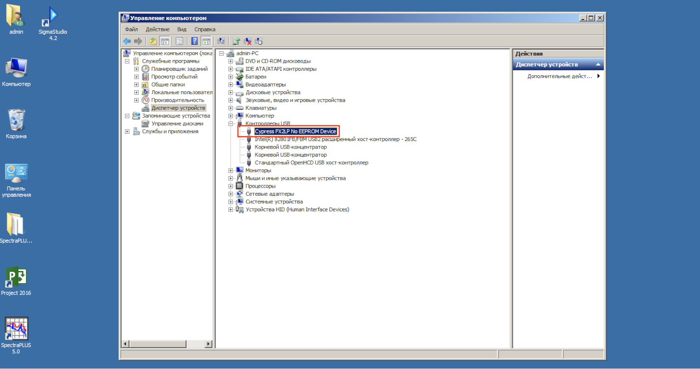Expand Службы и приложения node
Screen dimensions: 700x369
tap(127, 131)
